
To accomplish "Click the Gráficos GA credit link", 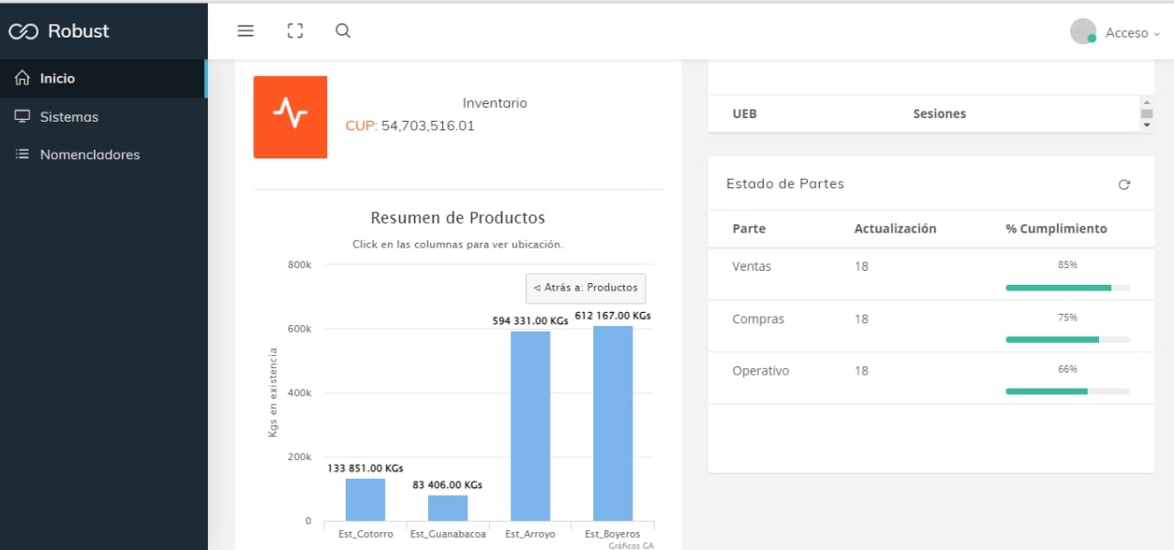I will click(x=631, y=544).
